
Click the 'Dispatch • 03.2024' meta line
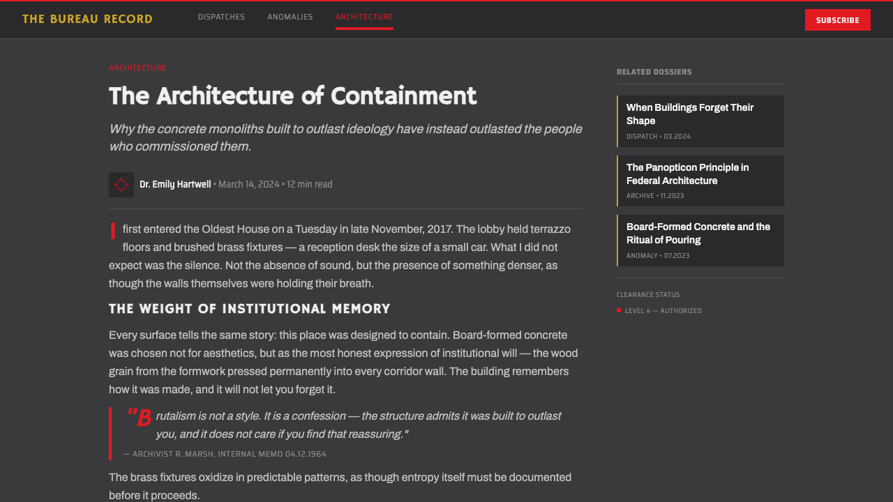pyautogui.click(x=659, y=137)
